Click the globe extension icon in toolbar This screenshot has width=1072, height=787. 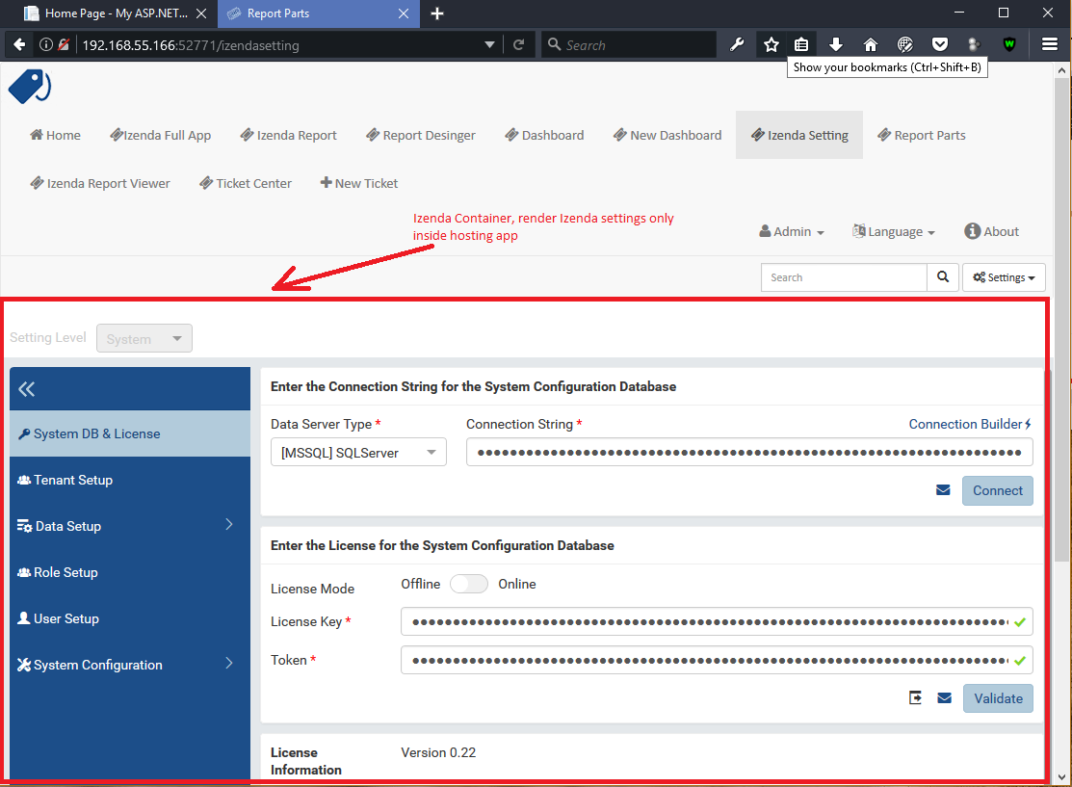point(905,45)
